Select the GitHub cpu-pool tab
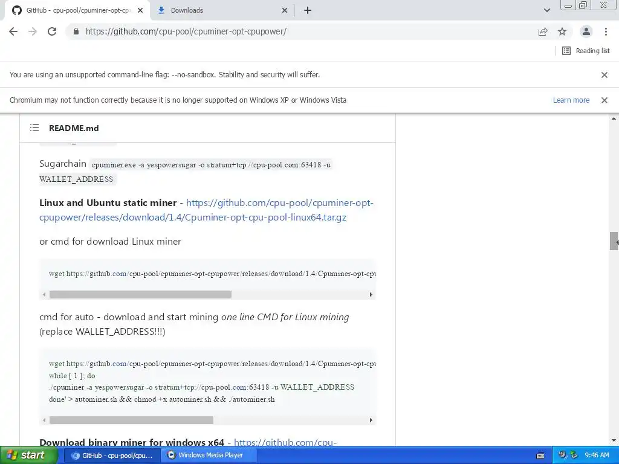Screen dimensions: 619x464 pyautogui.click(x=77, y=11)
